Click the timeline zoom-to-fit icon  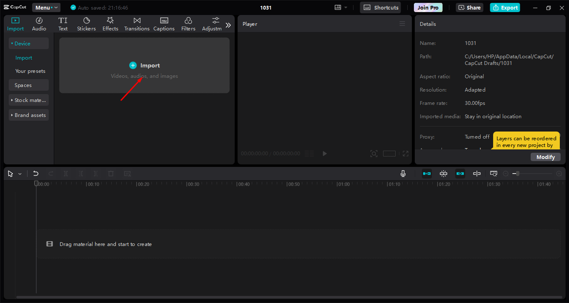click(x=493, y=174)
